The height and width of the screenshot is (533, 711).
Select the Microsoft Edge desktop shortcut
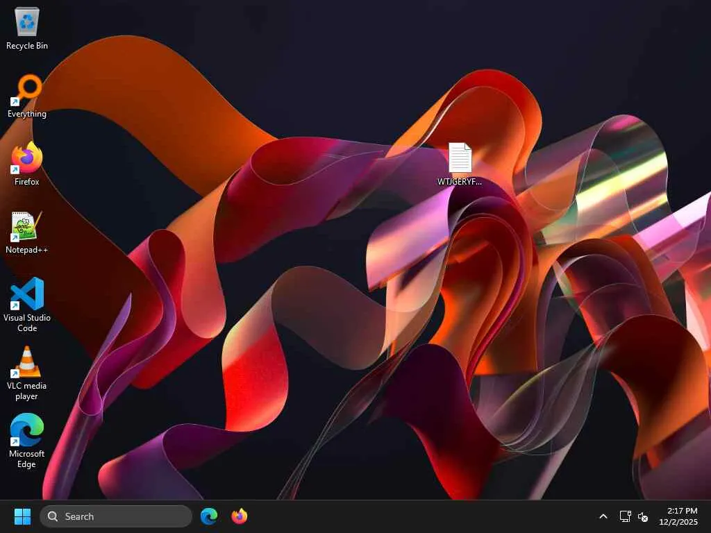pyautogui.click(x=27, y=441)
